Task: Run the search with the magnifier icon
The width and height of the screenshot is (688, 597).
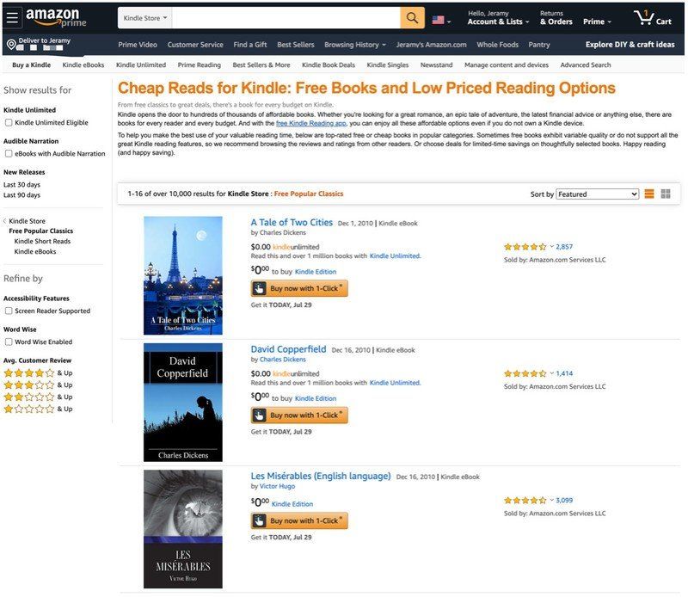Action: click(411, 16)
